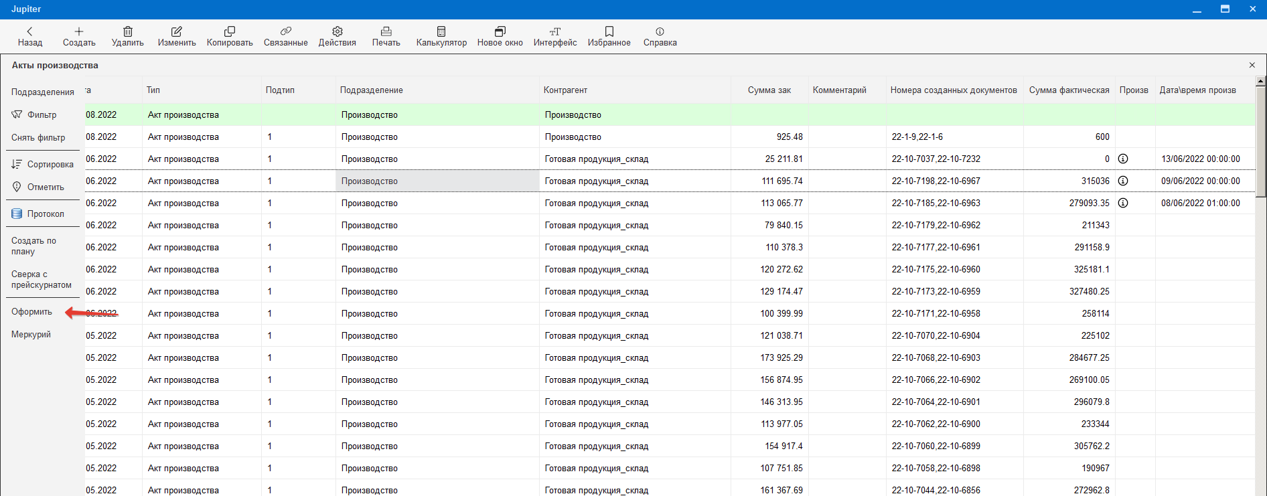Click Создать по плану
This screenshot has height=496, width=1267.
pos(33,246)
